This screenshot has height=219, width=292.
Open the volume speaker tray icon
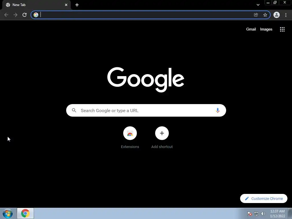[x=263, y=214]
